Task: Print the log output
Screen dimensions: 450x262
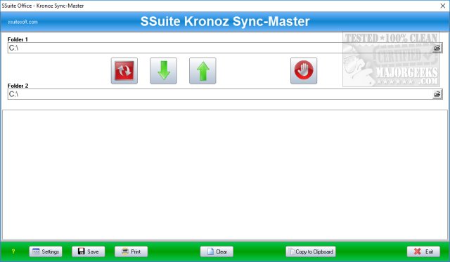Action: click(131, 251)
